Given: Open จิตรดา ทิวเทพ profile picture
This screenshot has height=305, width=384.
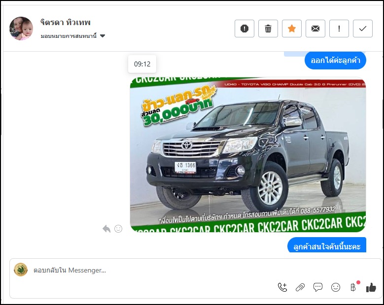Looking at the screenshot, I should [x=21, y=29].
